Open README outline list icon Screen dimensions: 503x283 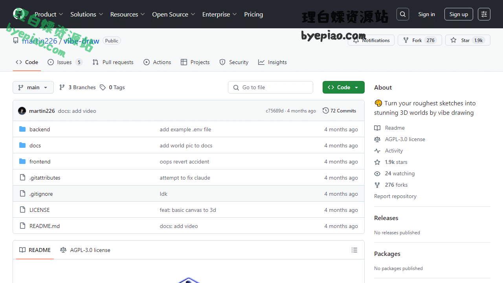354,250
